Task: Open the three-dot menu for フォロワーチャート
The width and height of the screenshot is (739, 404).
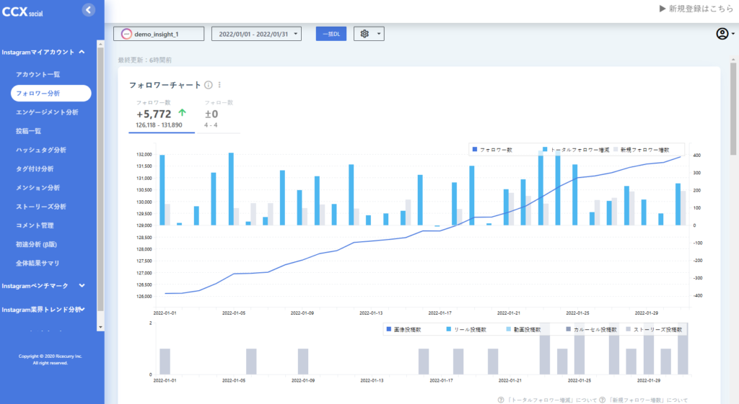Action: click(219, 85)
